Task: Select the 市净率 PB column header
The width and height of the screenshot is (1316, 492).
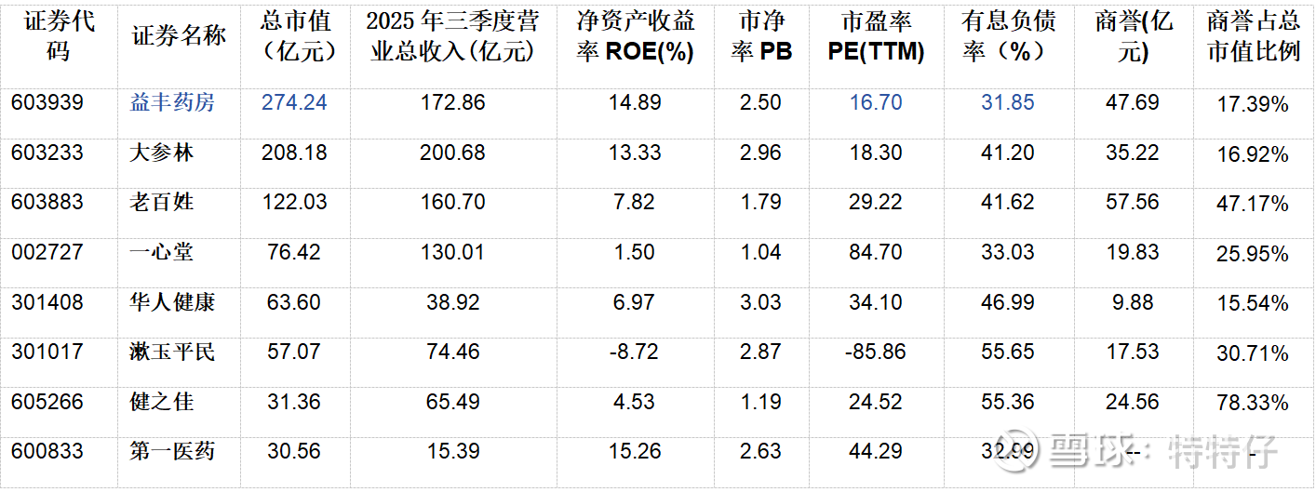Action: [x=760, y=35]
